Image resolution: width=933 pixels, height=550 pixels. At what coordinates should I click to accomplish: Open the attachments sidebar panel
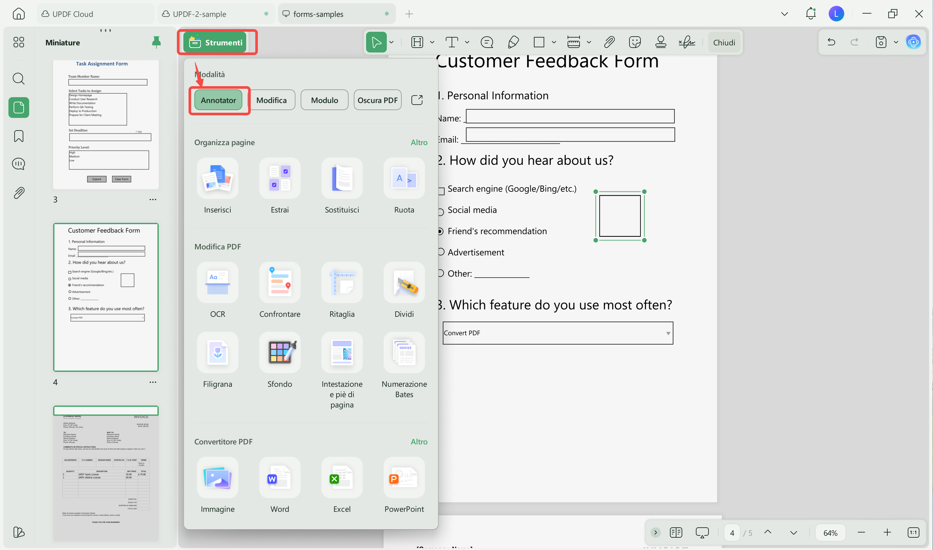pos(18,193)
